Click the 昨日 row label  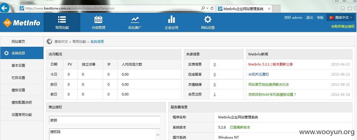[54, 84]
